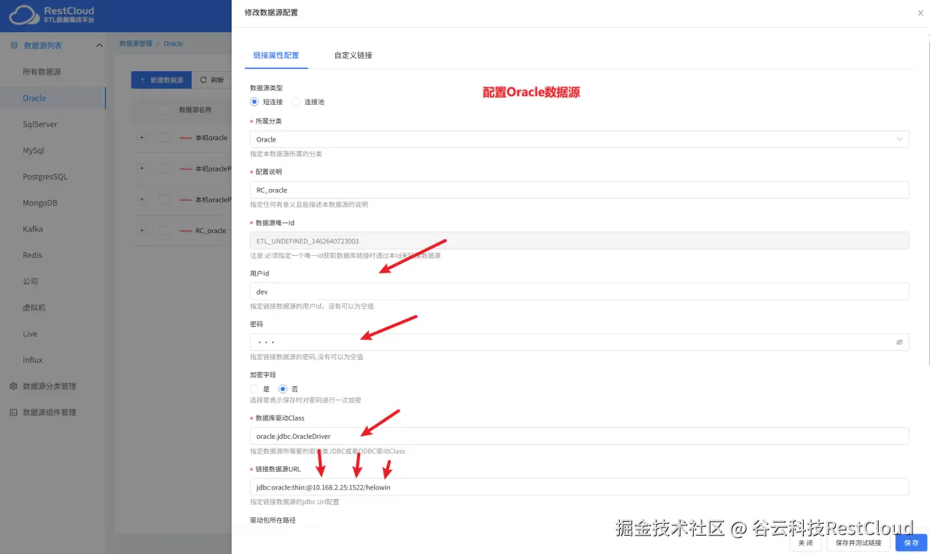Click the refresh icon next to 刷新

203,80
